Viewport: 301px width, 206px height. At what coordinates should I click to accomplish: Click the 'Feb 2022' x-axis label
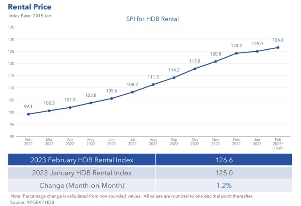[28, 141]
